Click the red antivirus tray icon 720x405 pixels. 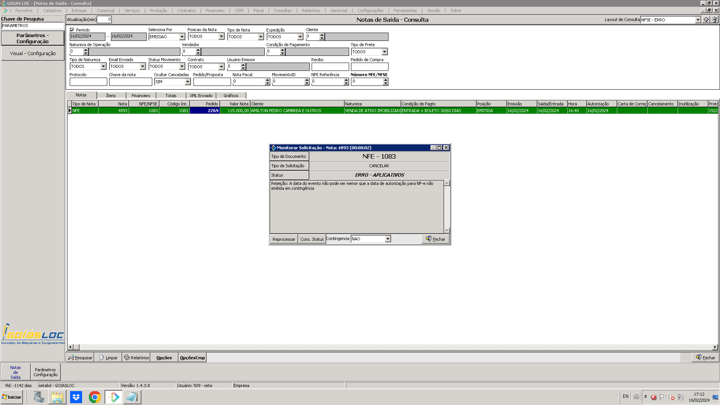pyautogui.click(x=654, y=397)
